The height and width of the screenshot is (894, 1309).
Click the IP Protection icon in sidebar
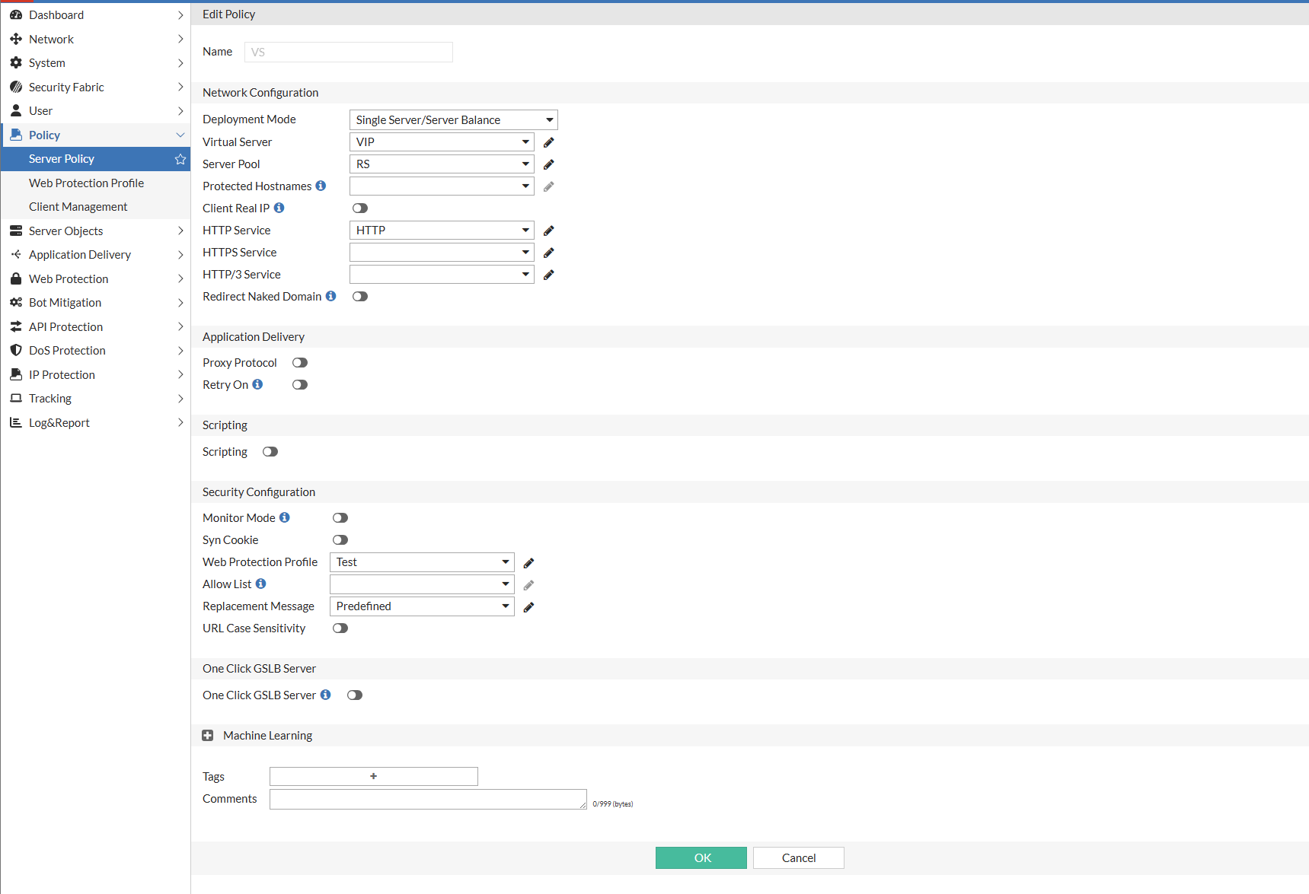(16, 374)
